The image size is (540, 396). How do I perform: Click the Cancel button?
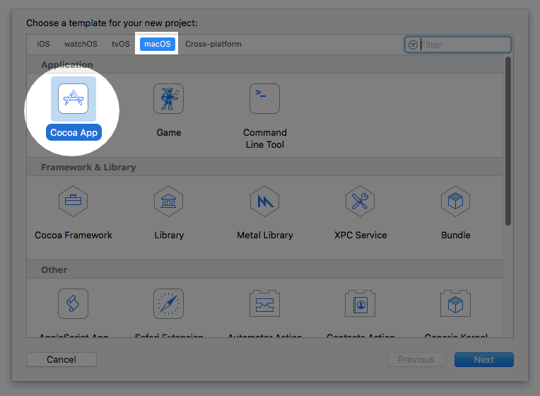point(61,360)
